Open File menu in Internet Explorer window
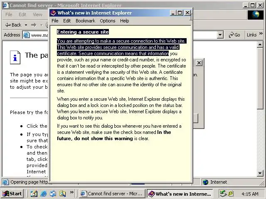This screenshot has width=266, height=199. [9, 15]
